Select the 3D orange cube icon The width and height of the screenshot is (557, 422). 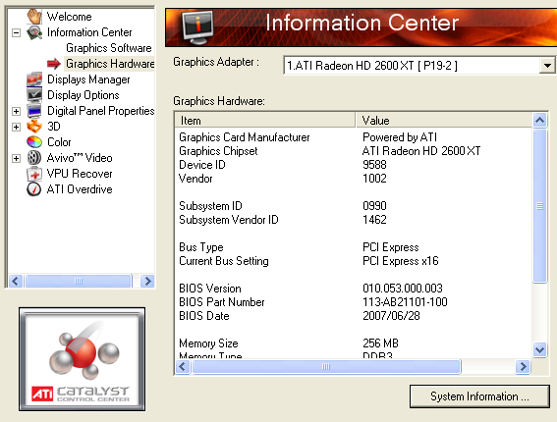point(34,126)
